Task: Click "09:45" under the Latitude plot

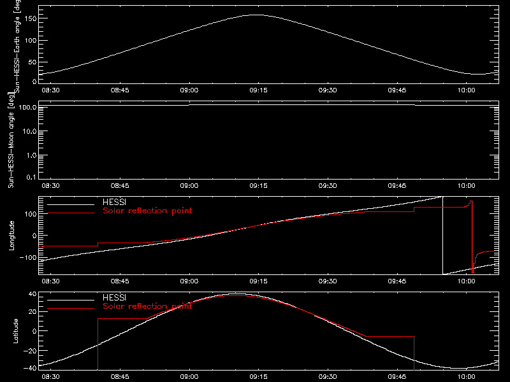Action: click(397, 377)
